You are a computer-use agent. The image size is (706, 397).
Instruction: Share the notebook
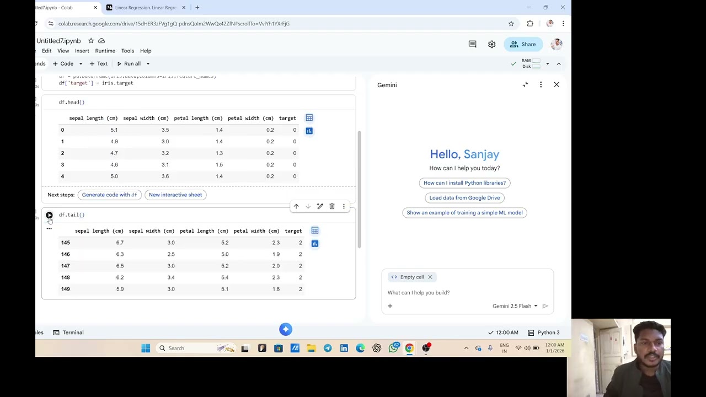523,44
